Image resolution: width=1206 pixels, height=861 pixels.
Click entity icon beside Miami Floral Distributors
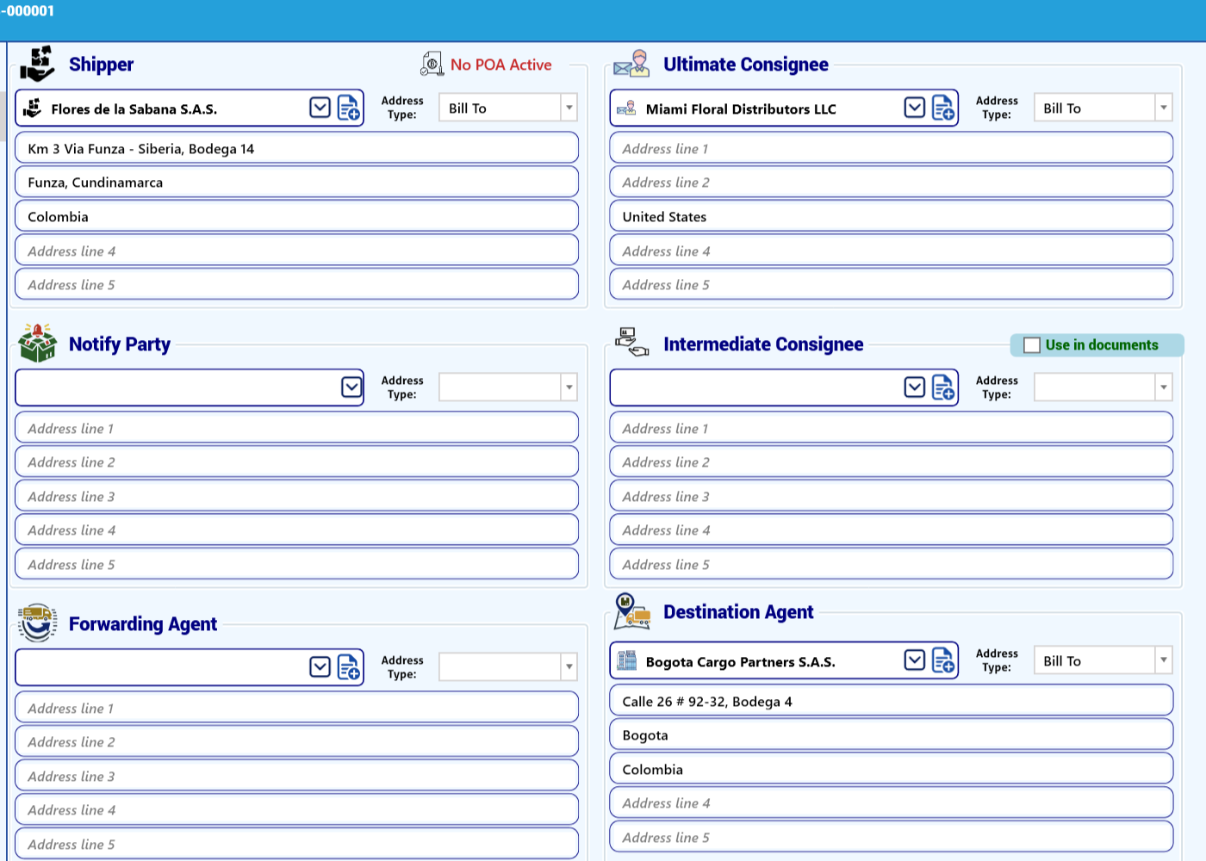pyautogui.click(x=626, y=108)
